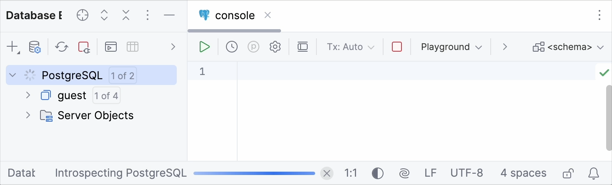This screenshot has width=612, height=185.
Task: Open the Playground mode dropdown
Action: pyautogui.click(x=451, y=47)
